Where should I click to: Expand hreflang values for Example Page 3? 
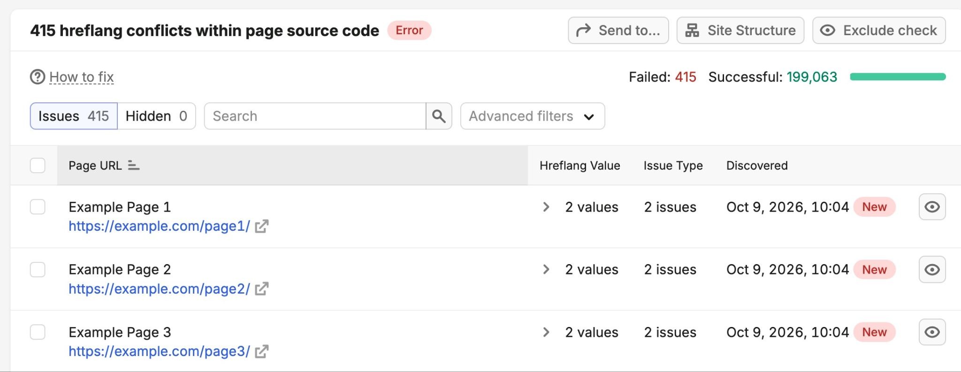click(546, 332)
